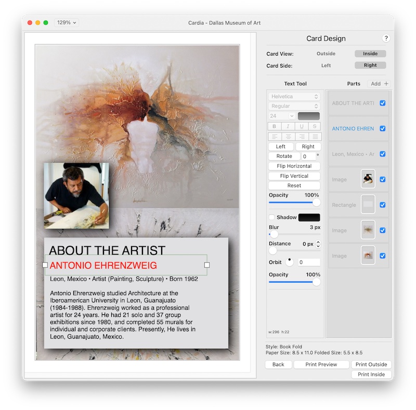
Task: Uncheck Leon, Mexico part visibility
Action: pyautogui.click(x=383, y=154)
